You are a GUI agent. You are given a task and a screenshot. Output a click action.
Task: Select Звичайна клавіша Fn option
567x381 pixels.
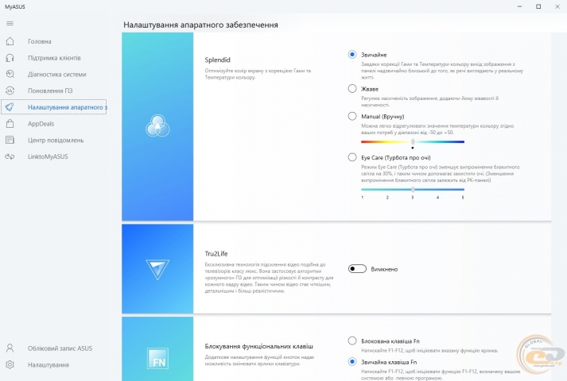(352, 361)
